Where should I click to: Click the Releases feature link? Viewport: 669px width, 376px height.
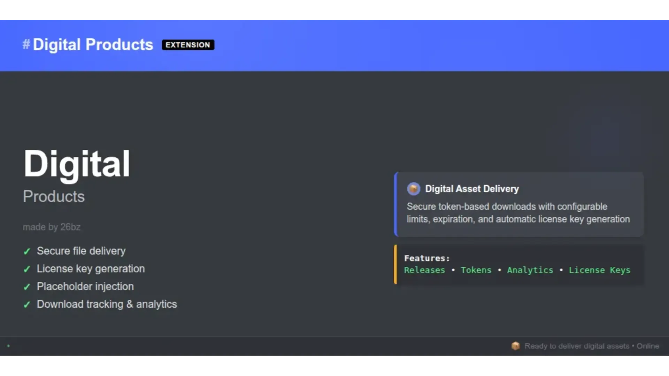point(424,270)
